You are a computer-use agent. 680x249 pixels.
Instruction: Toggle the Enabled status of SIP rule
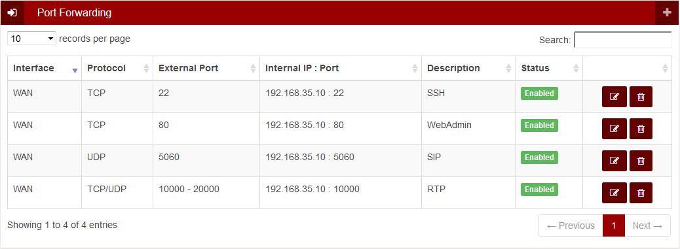click(539, 158)
